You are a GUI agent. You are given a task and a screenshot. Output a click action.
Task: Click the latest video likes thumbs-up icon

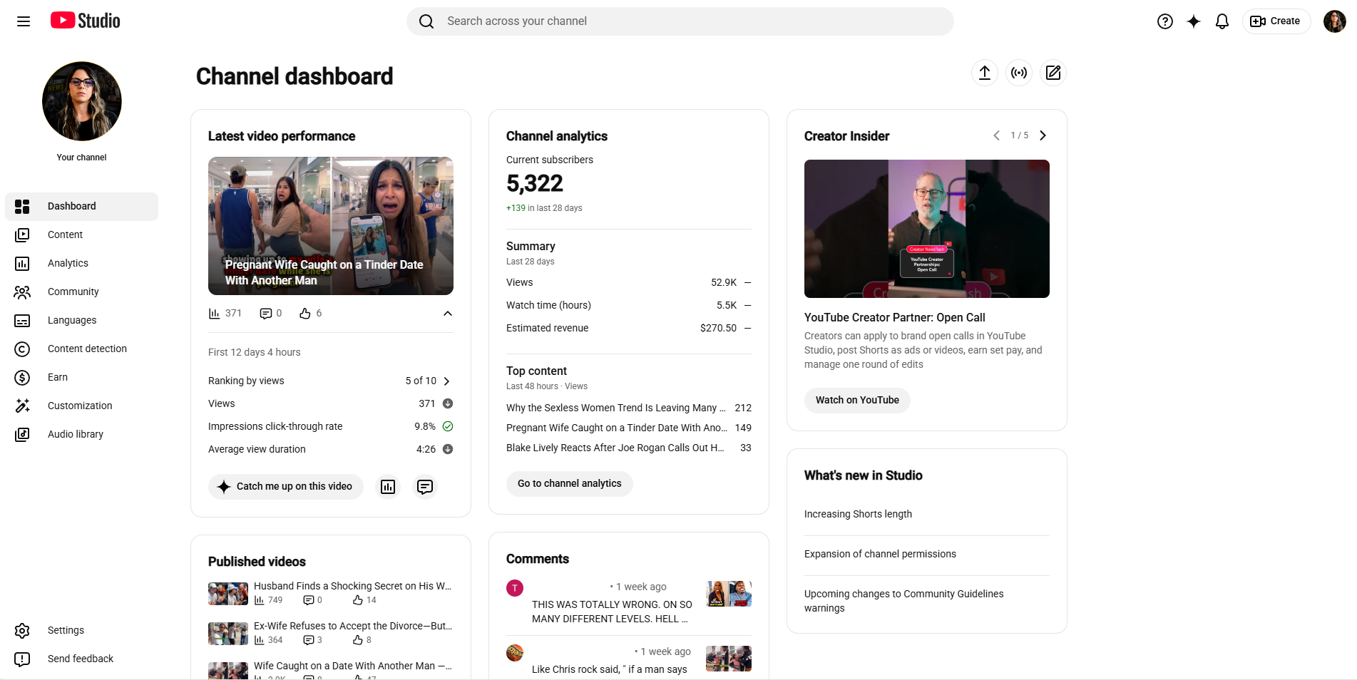[x=305, y=314]
